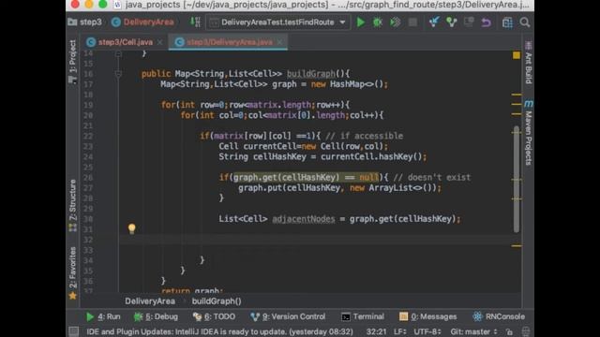Click highlighted graph.get(cellHashKey) == null condition

pos(307,177)
